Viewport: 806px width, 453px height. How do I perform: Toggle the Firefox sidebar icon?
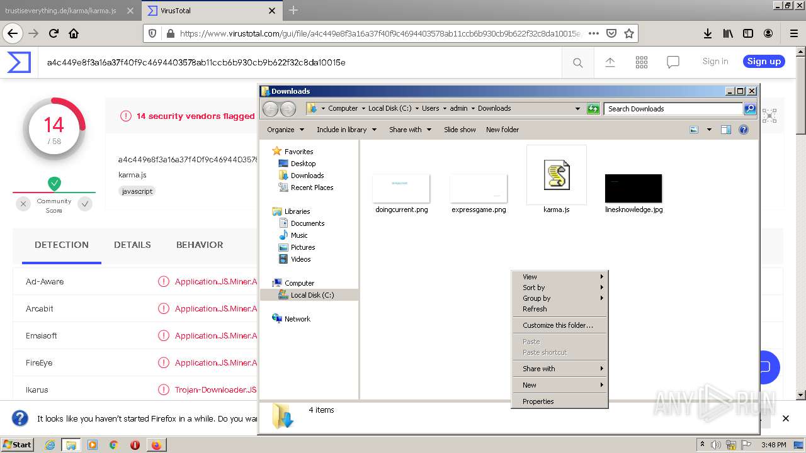[748, 33]
